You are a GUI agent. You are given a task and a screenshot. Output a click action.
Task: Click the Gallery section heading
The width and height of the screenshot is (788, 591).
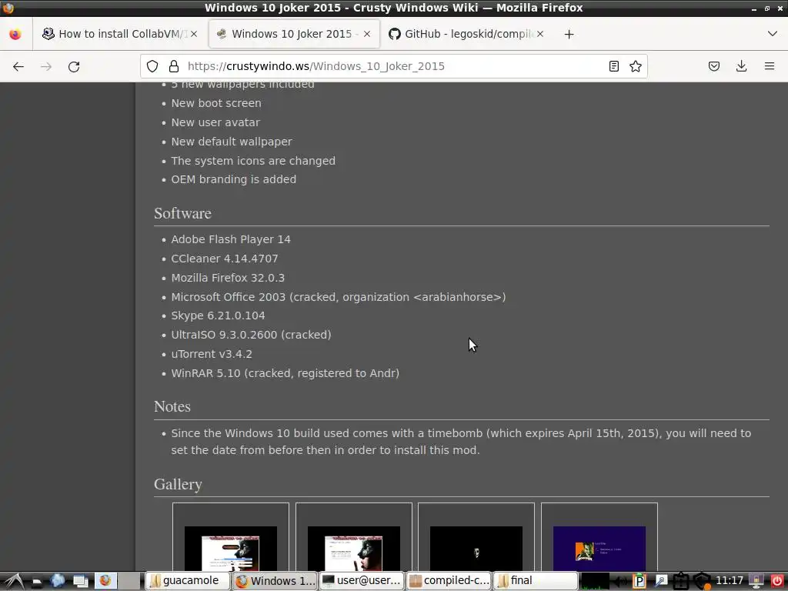pyautogui.click(x=178, y=485)
